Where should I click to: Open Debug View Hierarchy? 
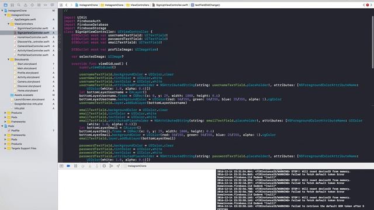104,166
